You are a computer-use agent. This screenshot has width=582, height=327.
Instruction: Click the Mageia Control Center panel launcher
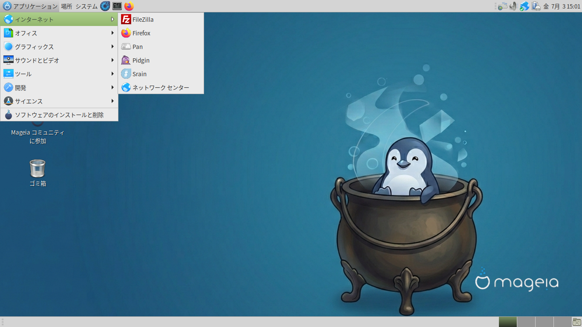(x=105, y=6)
